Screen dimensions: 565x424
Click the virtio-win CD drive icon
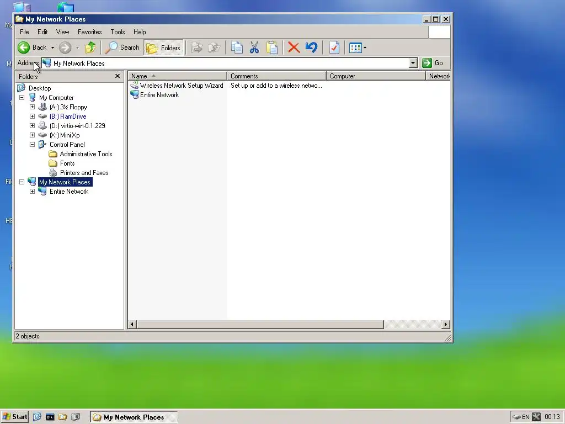(x=42, y=126)
